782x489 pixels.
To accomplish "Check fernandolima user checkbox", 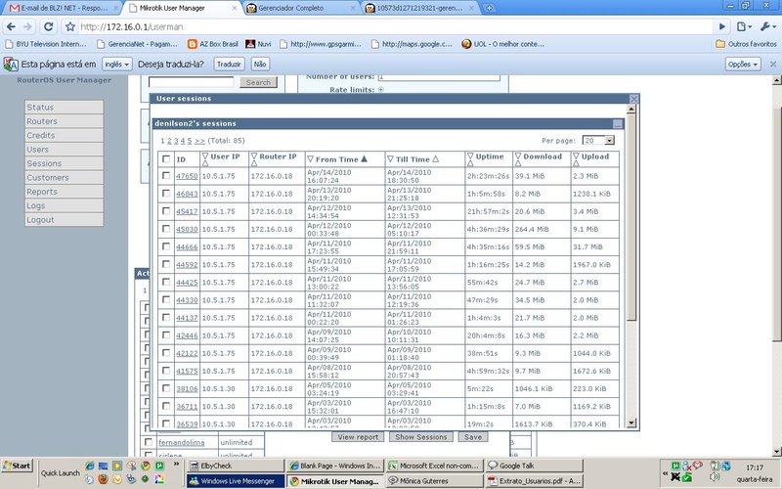I will (x=149, y=442).
